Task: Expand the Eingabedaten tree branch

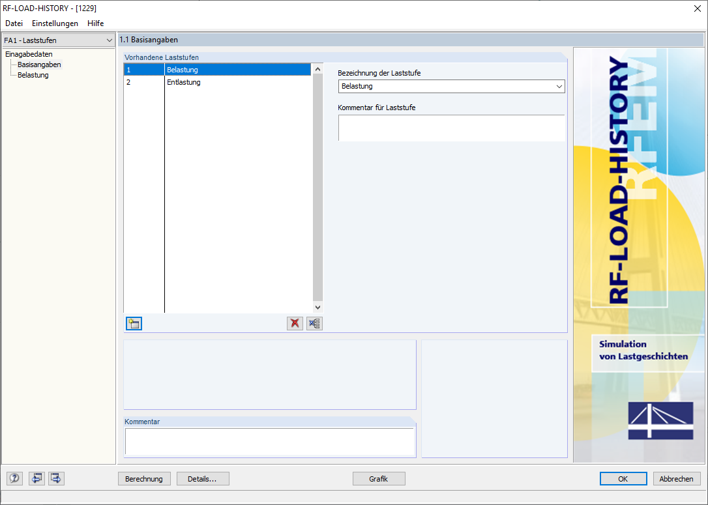Action: pyautogui.click(x=27, y=54)
